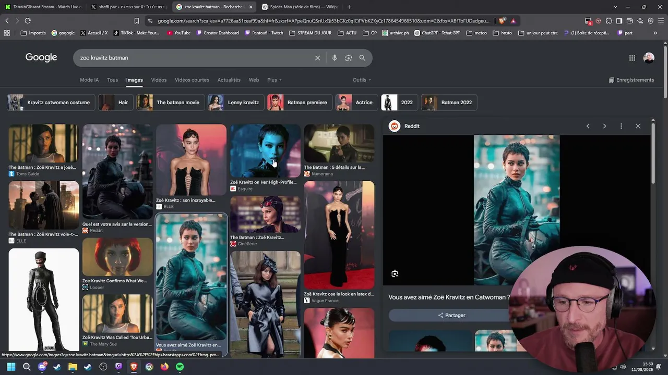Filter images by the 2022 chip
Image resolution: width=668 pixels, height=375 pixels.
[x=399, y=103]
